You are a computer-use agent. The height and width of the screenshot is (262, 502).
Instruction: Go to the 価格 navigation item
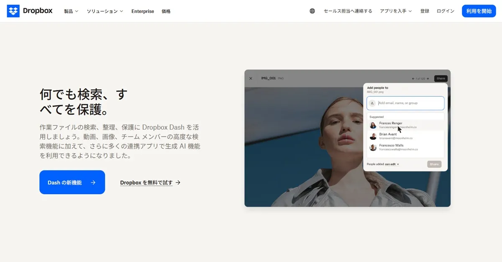[166, 11]
